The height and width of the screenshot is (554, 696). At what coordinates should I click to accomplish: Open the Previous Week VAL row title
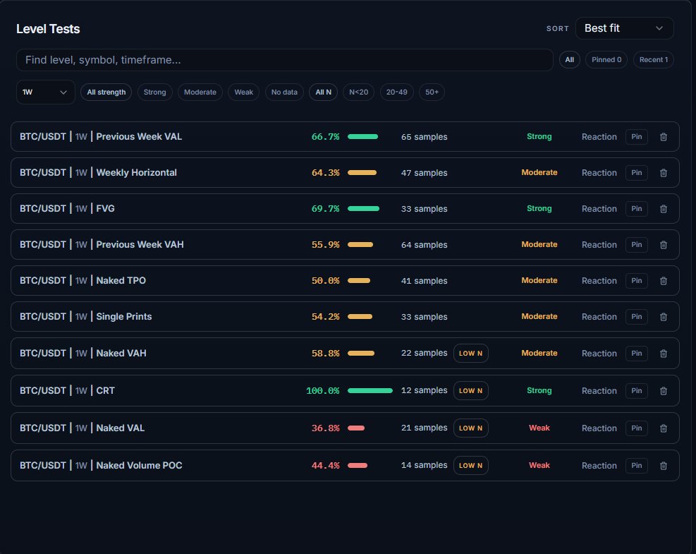[x=101, y=136]
